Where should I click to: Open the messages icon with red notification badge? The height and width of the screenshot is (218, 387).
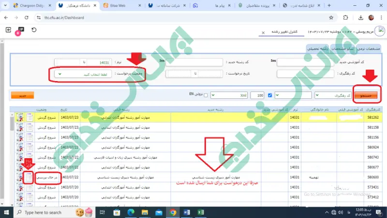click(x=21, y=30)
